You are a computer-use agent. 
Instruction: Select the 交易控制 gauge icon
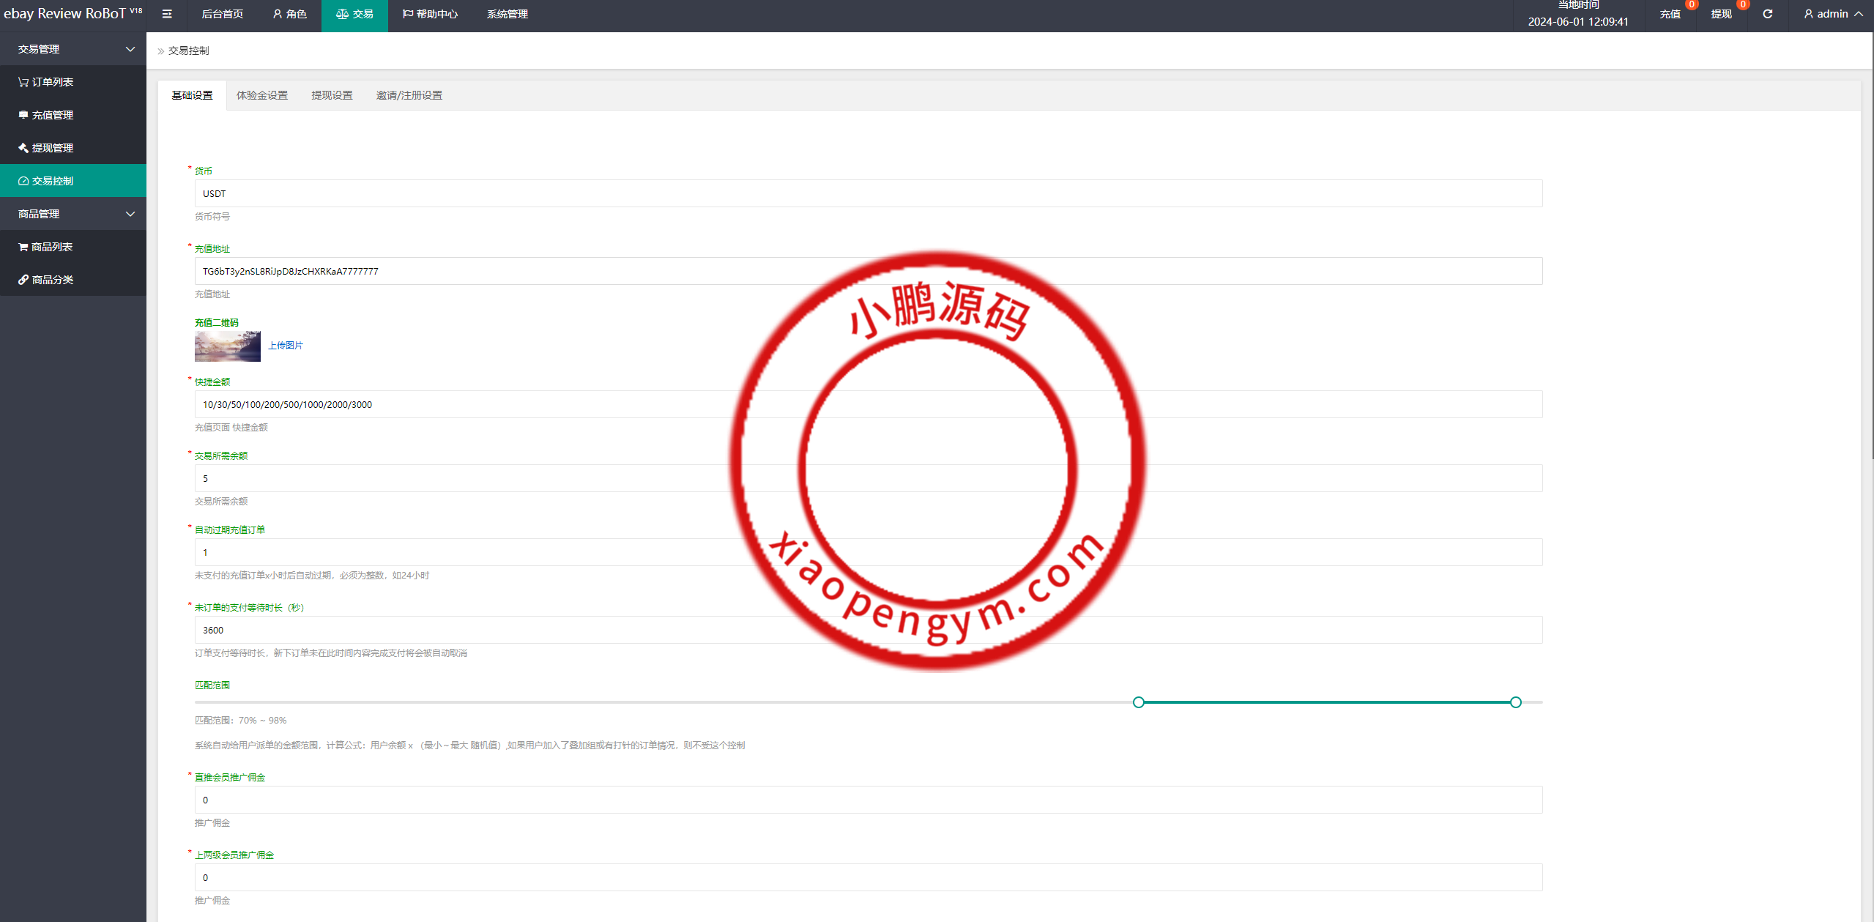coord(23,180)
